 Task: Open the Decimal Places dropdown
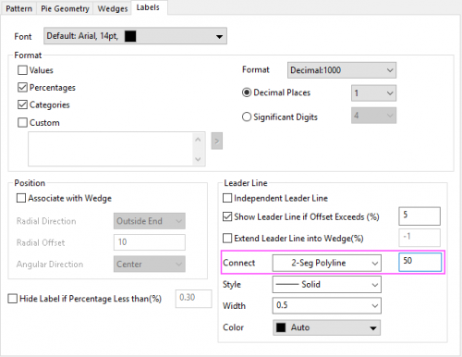click(373, 93)
